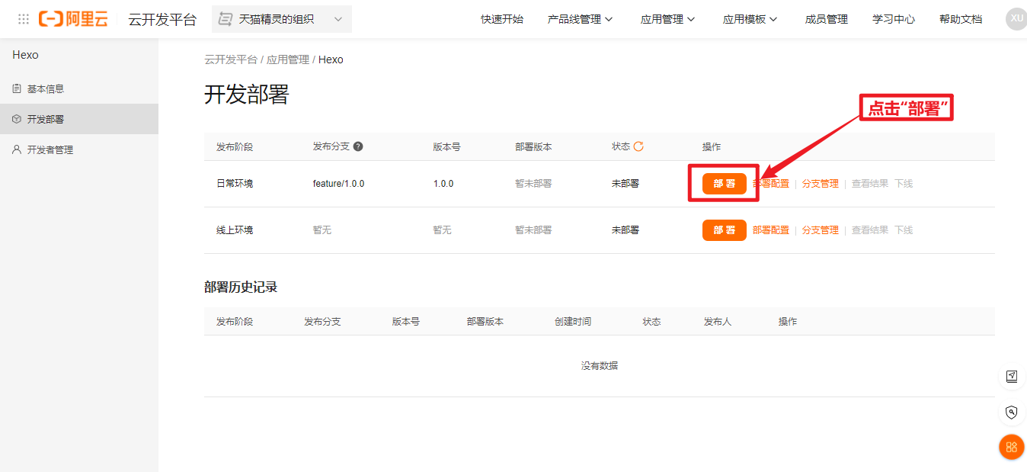Click the help question mark beside 发布分支
The height and width of the screenshot is (472, 1027).
point(358,146)
